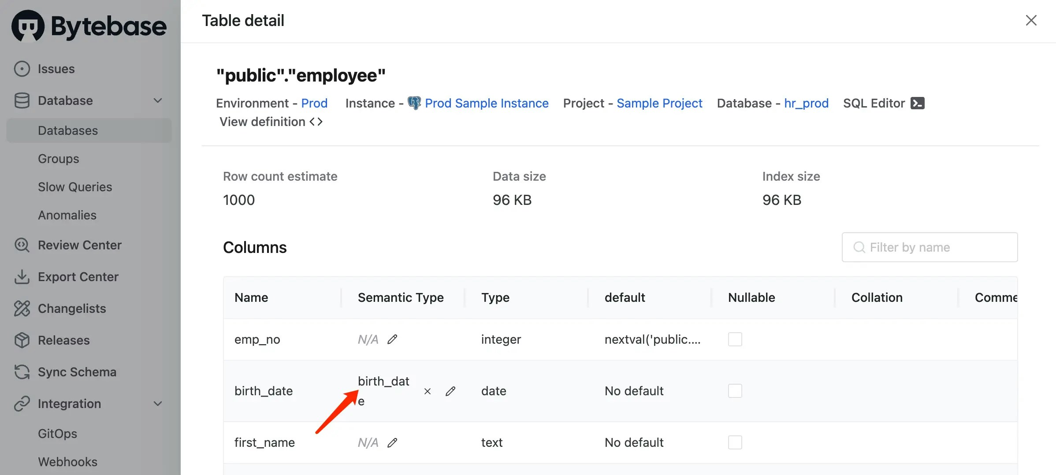This screenshot has height=475, width=1056.
Task: Open the hr_prod database link
Action: 806,103
